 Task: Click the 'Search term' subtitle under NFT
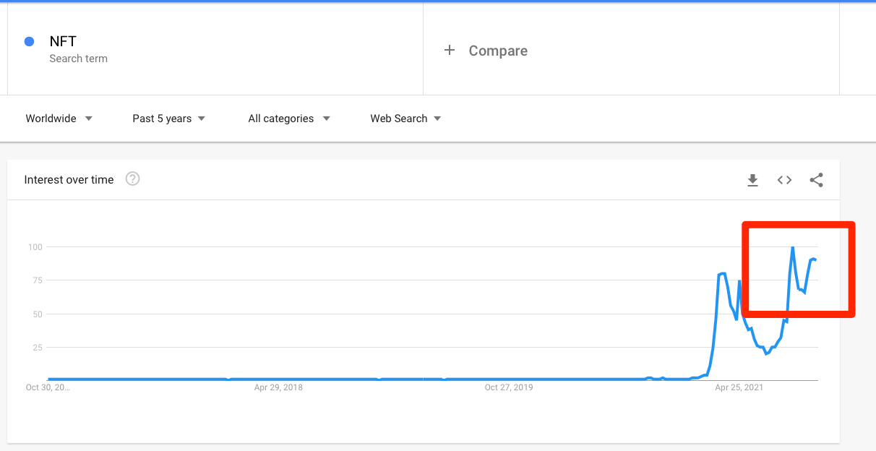pyautogui.click(x=78, y=59)
